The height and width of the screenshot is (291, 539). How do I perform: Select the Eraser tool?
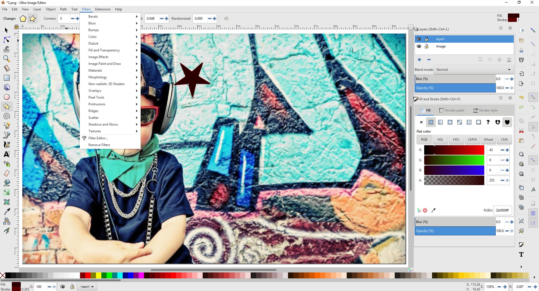[x=6, y=173]
